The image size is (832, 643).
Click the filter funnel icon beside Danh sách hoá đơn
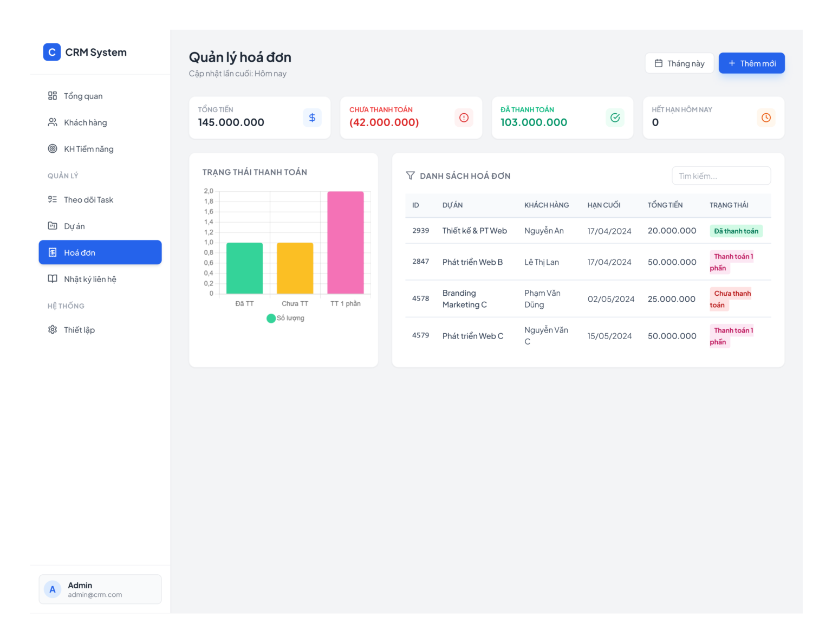tap(411, 176)
